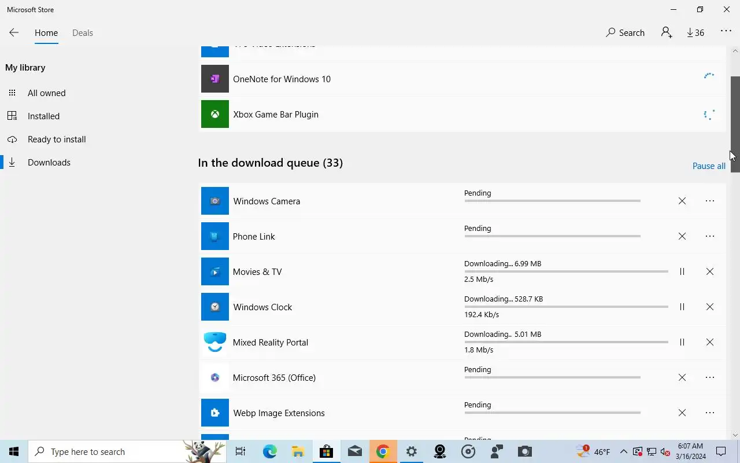Click the Microsoft 365 (Office) icon
This screenshot has width=740, height=463.
[215, 377]
